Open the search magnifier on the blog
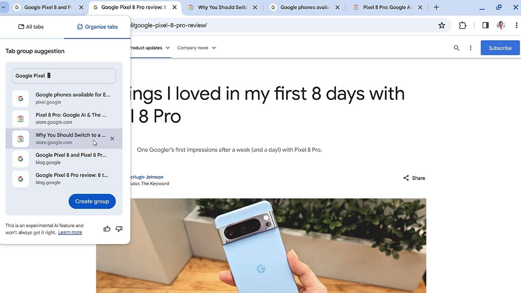The width and height of the screenshot is (521, 293). pyautogui.click(x=456, y=48)
